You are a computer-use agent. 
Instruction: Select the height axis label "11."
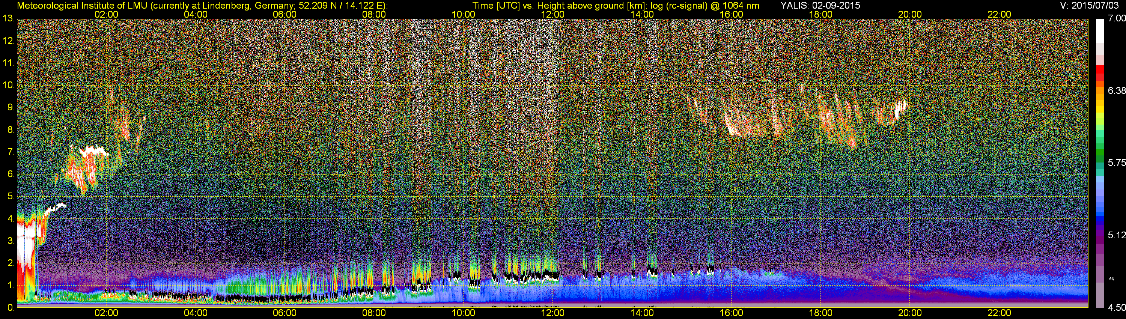[8, 63]
